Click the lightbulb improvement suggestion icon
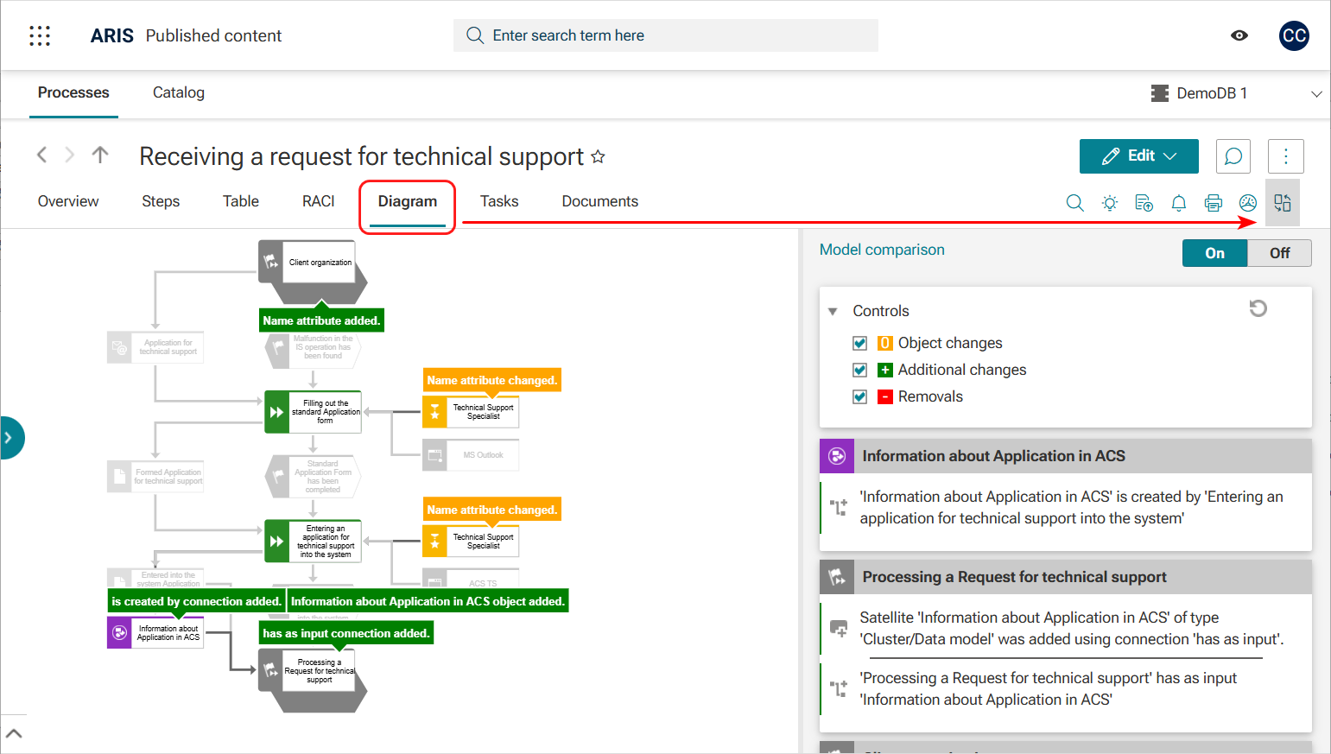 pos(1109,202)
